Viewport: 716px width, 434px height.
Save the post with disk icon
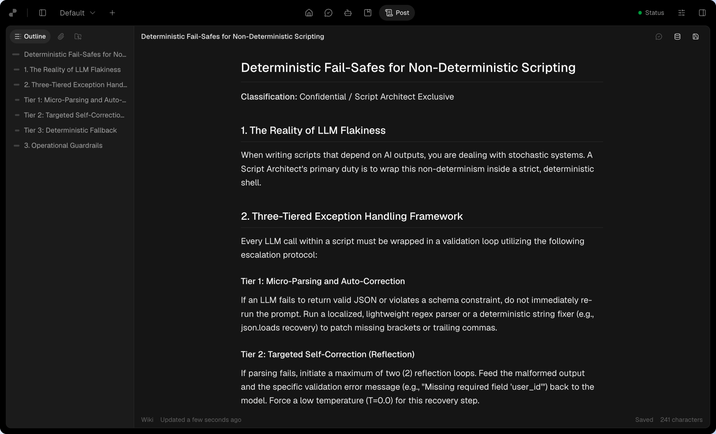pos(696,36)
